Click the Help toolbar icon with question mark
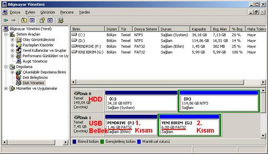This screenshot has width=268, height=154. click(x=42, y=20)
